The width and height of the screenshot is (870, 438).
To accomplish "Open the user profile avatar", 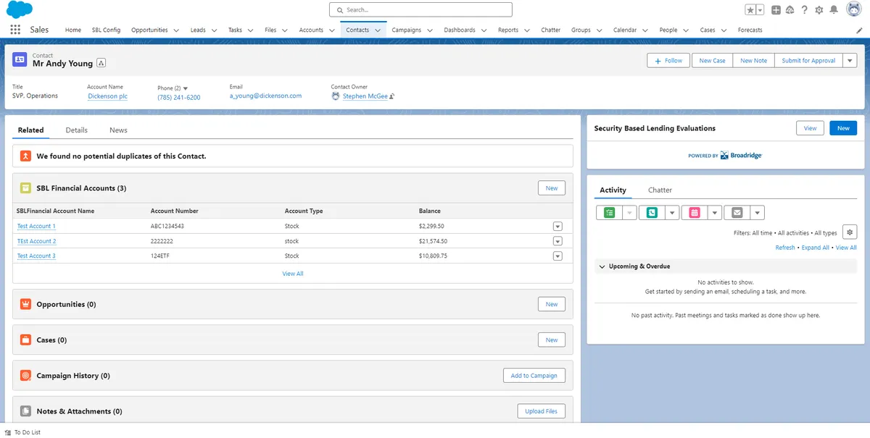I will pyautogui.click(x=853, y=9).
